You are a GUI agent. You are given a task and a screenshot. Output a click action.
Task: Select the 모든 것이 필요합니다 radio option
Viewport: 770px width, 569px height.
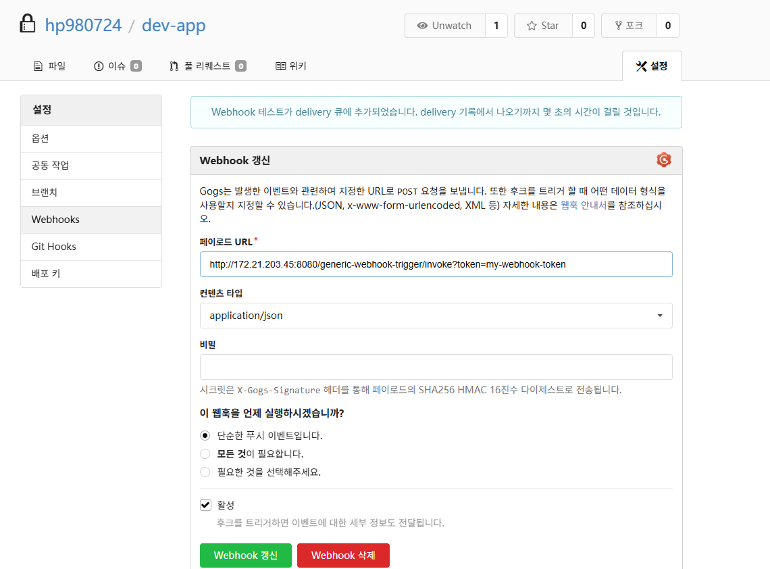tap(205, 453)
